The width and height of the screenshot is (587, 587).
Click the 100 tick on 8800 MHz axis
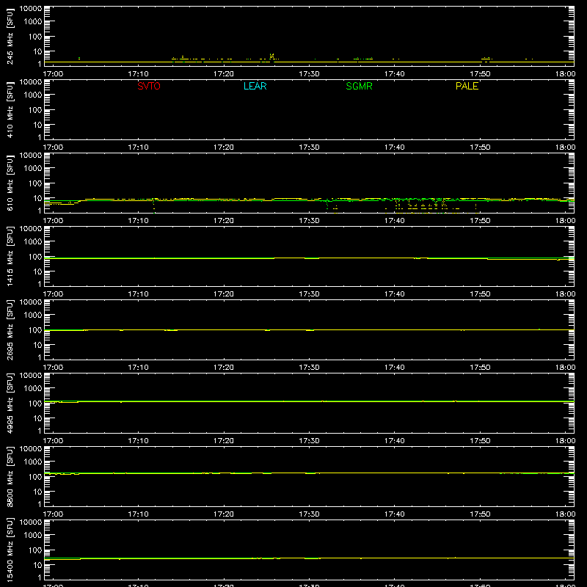coord(34,477)
